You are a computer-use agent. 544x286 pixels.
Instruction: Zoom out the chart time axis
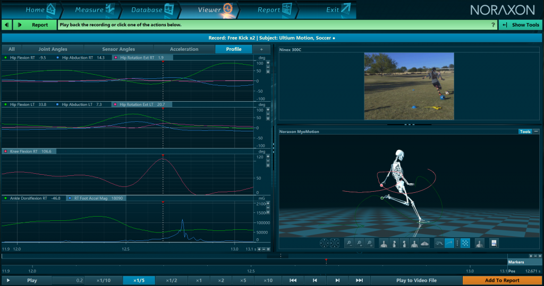[263, 249]
